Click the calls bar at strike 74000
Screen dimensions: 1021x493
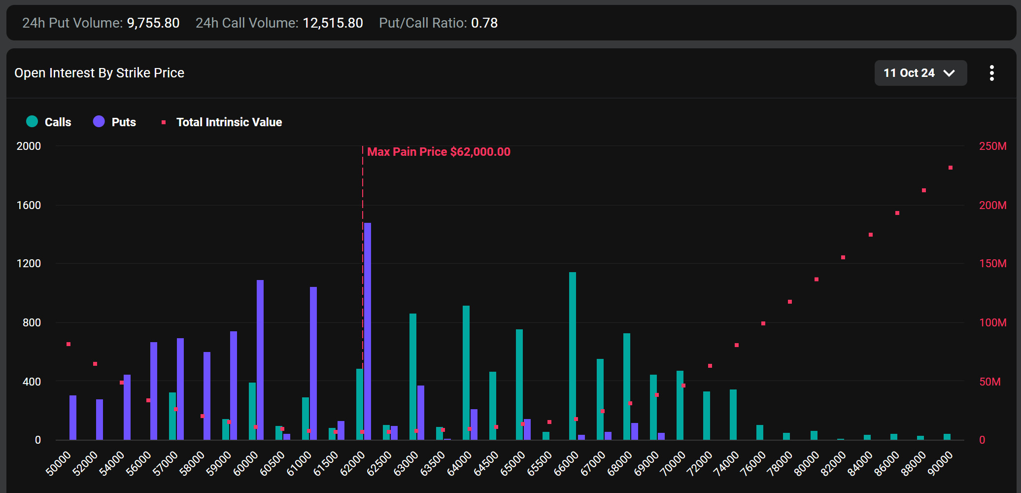click(733, 415)
